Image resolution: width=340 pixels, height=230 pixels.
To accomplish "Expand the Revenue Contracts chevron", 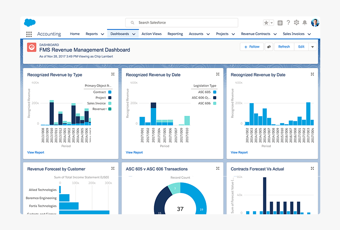I will pos(275,34).
